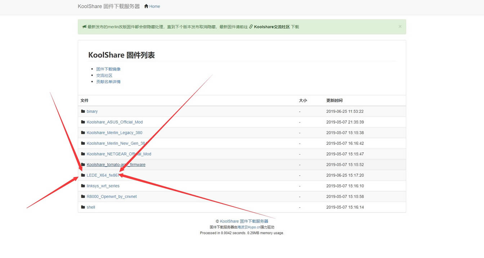
Task: Click the folder icon beside binary
Action: pyautogui.click(x=83, y=111)
